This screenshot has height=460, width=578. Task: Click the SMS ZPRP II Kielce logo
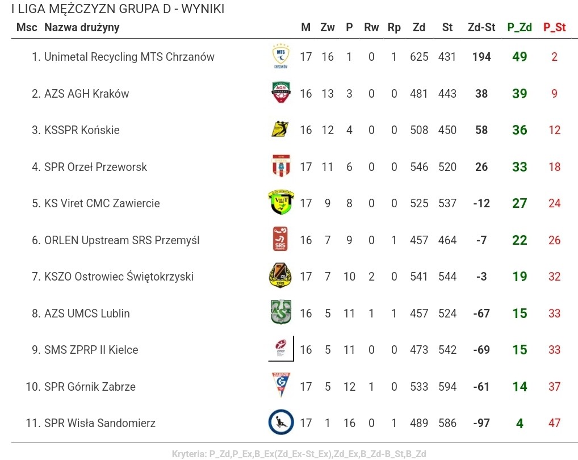click(281, 349)
